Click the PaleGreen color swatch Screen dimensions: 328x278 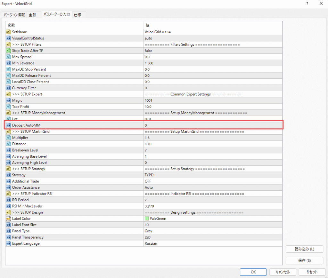(147, 218)
